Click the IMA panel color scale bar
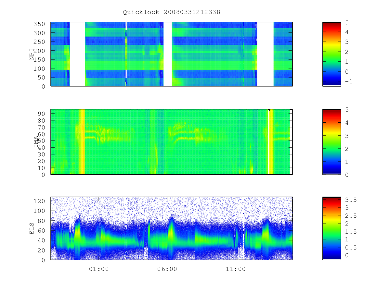The height and width of the screenshot is (292, 390). 331,142
